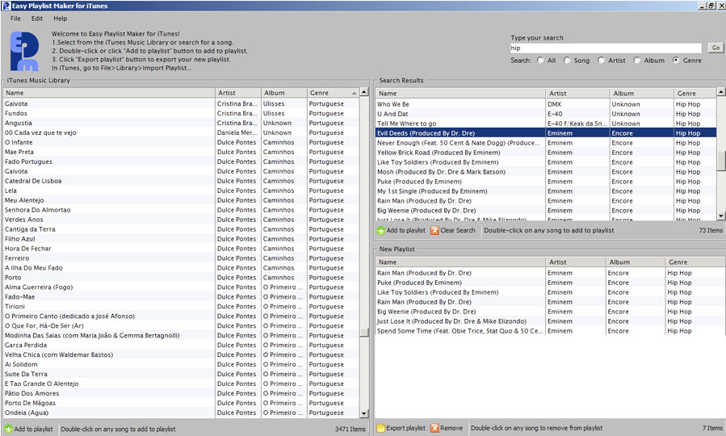This screenshot has width=726, height=436.
Task: Click the search results scroll down arrow
Action: [x=721, y=216]
